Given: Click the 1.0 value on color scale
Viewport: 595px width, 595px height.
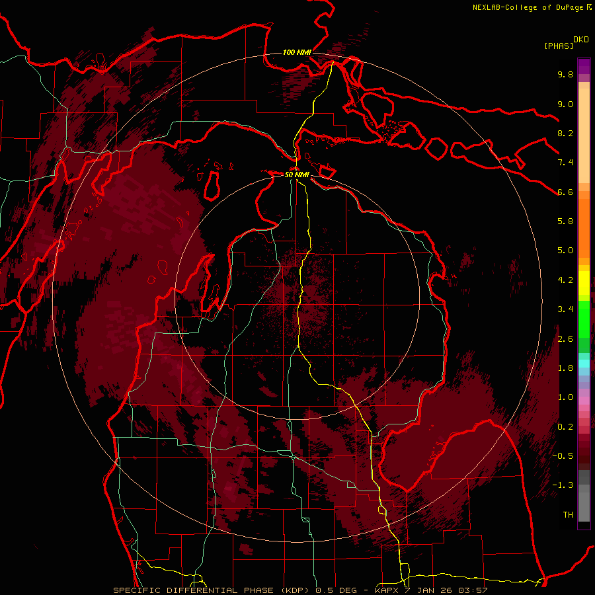Looking at the screenshot, I should pos(565,397).
